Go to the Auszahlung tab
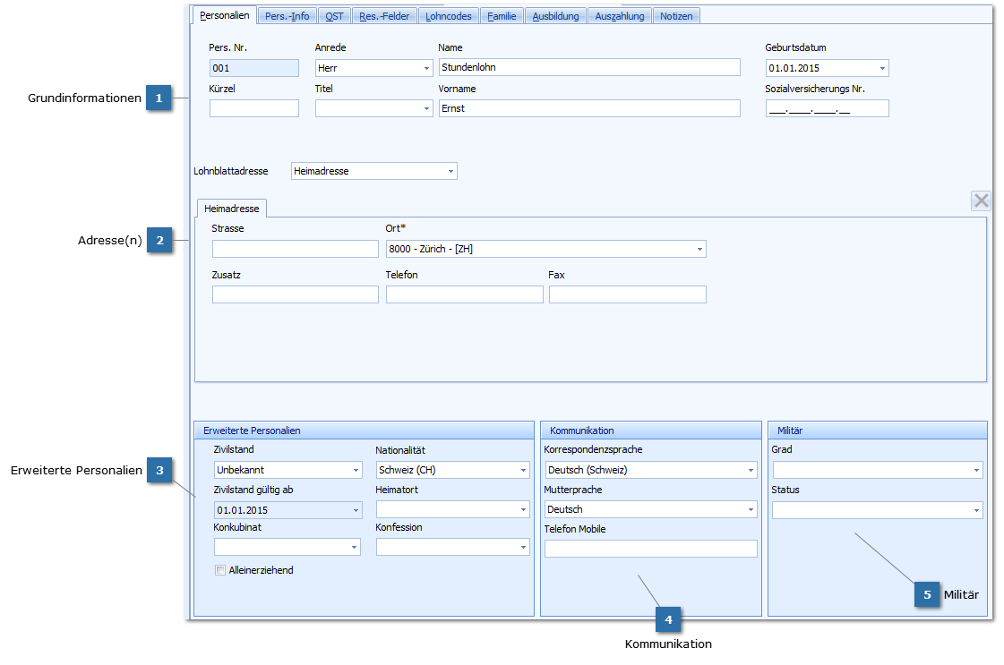 point(620,16)
